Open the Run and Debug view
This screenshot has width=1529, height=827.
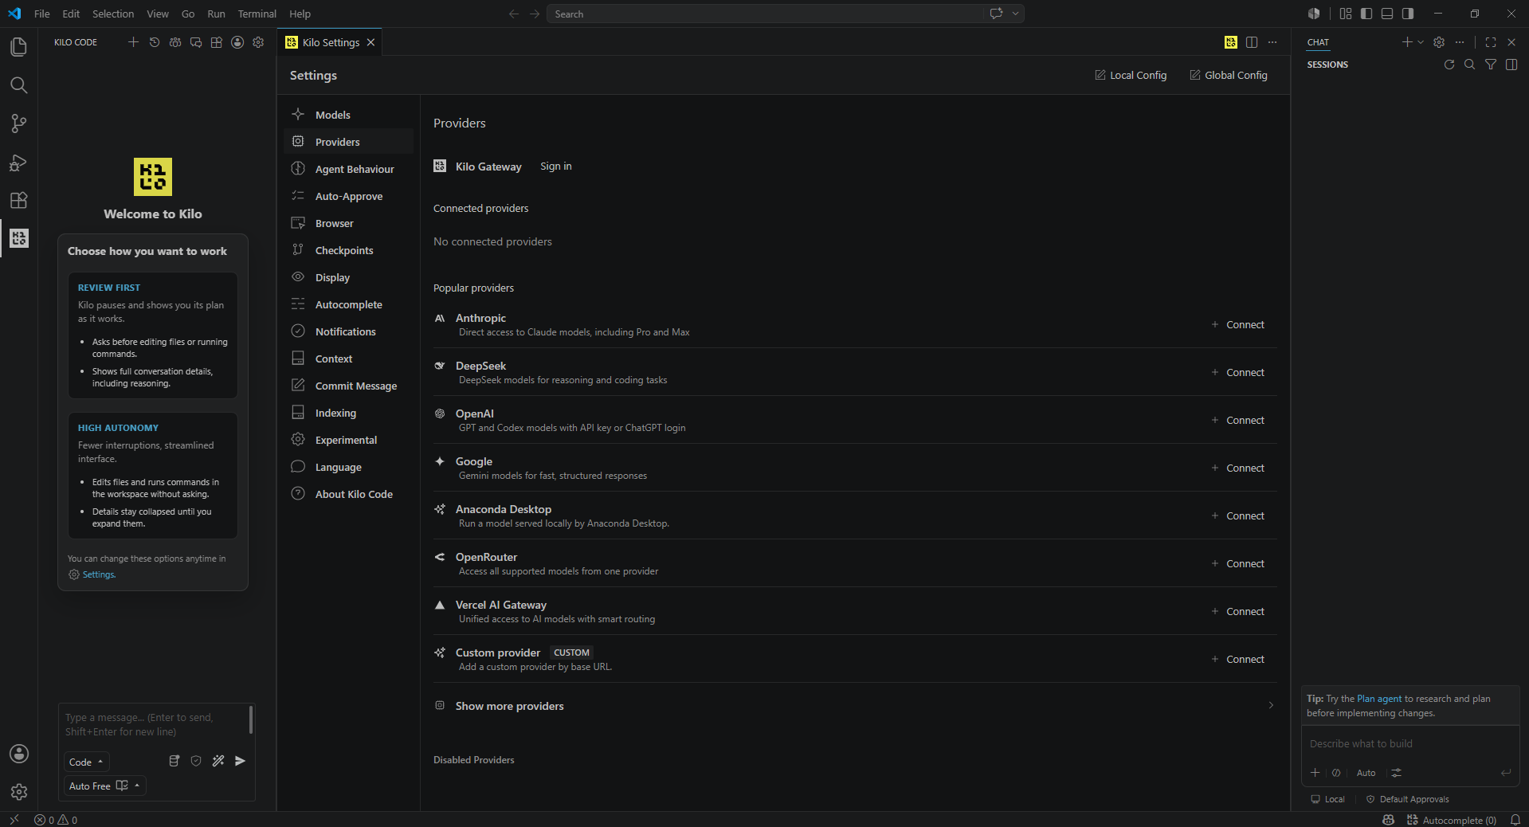[x=18, y=162]
